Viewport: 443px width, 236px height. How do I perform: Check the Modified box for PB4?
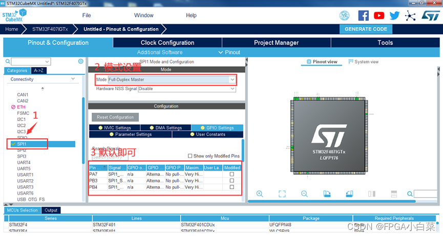pyautogui.click(x=231, y=187)
